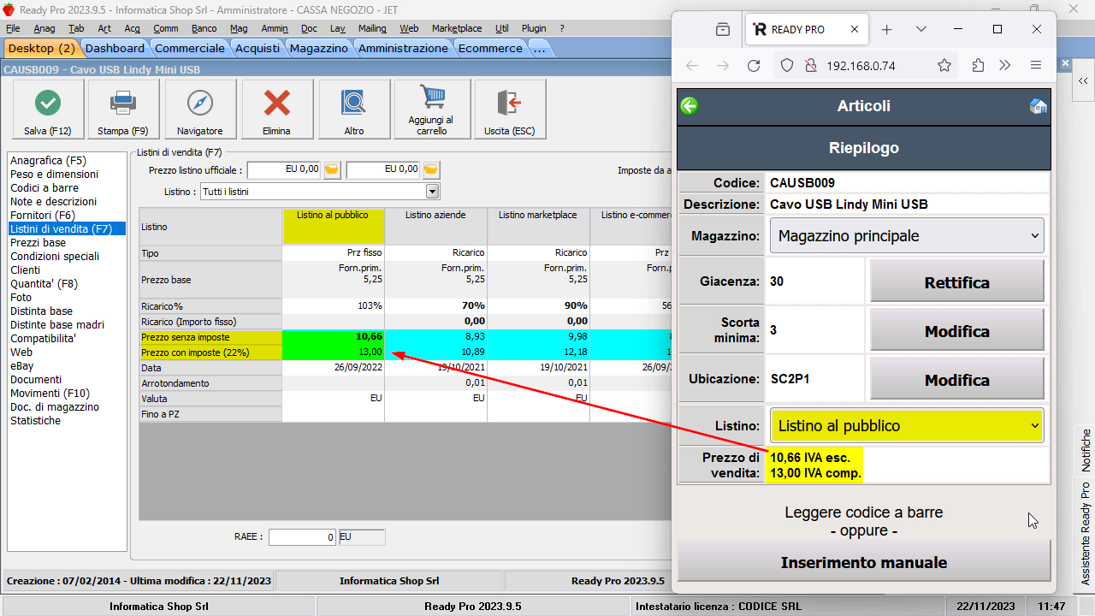Click the RAEE value input field
This screenshot has height=616, width=1095.
(x=302, y=537)
